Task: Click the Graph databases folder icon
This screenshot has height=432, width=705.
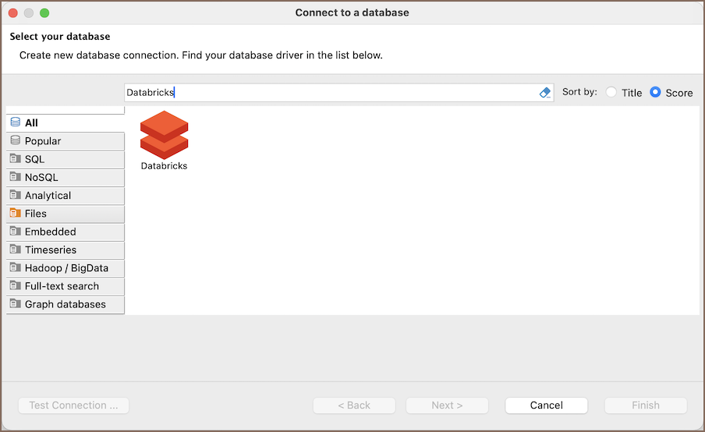Action: point(16,304)
